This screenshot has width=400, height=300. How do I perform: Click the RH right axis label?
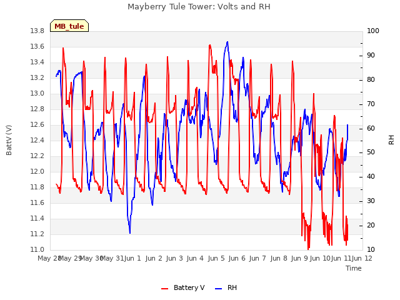[x=391, y=140]
